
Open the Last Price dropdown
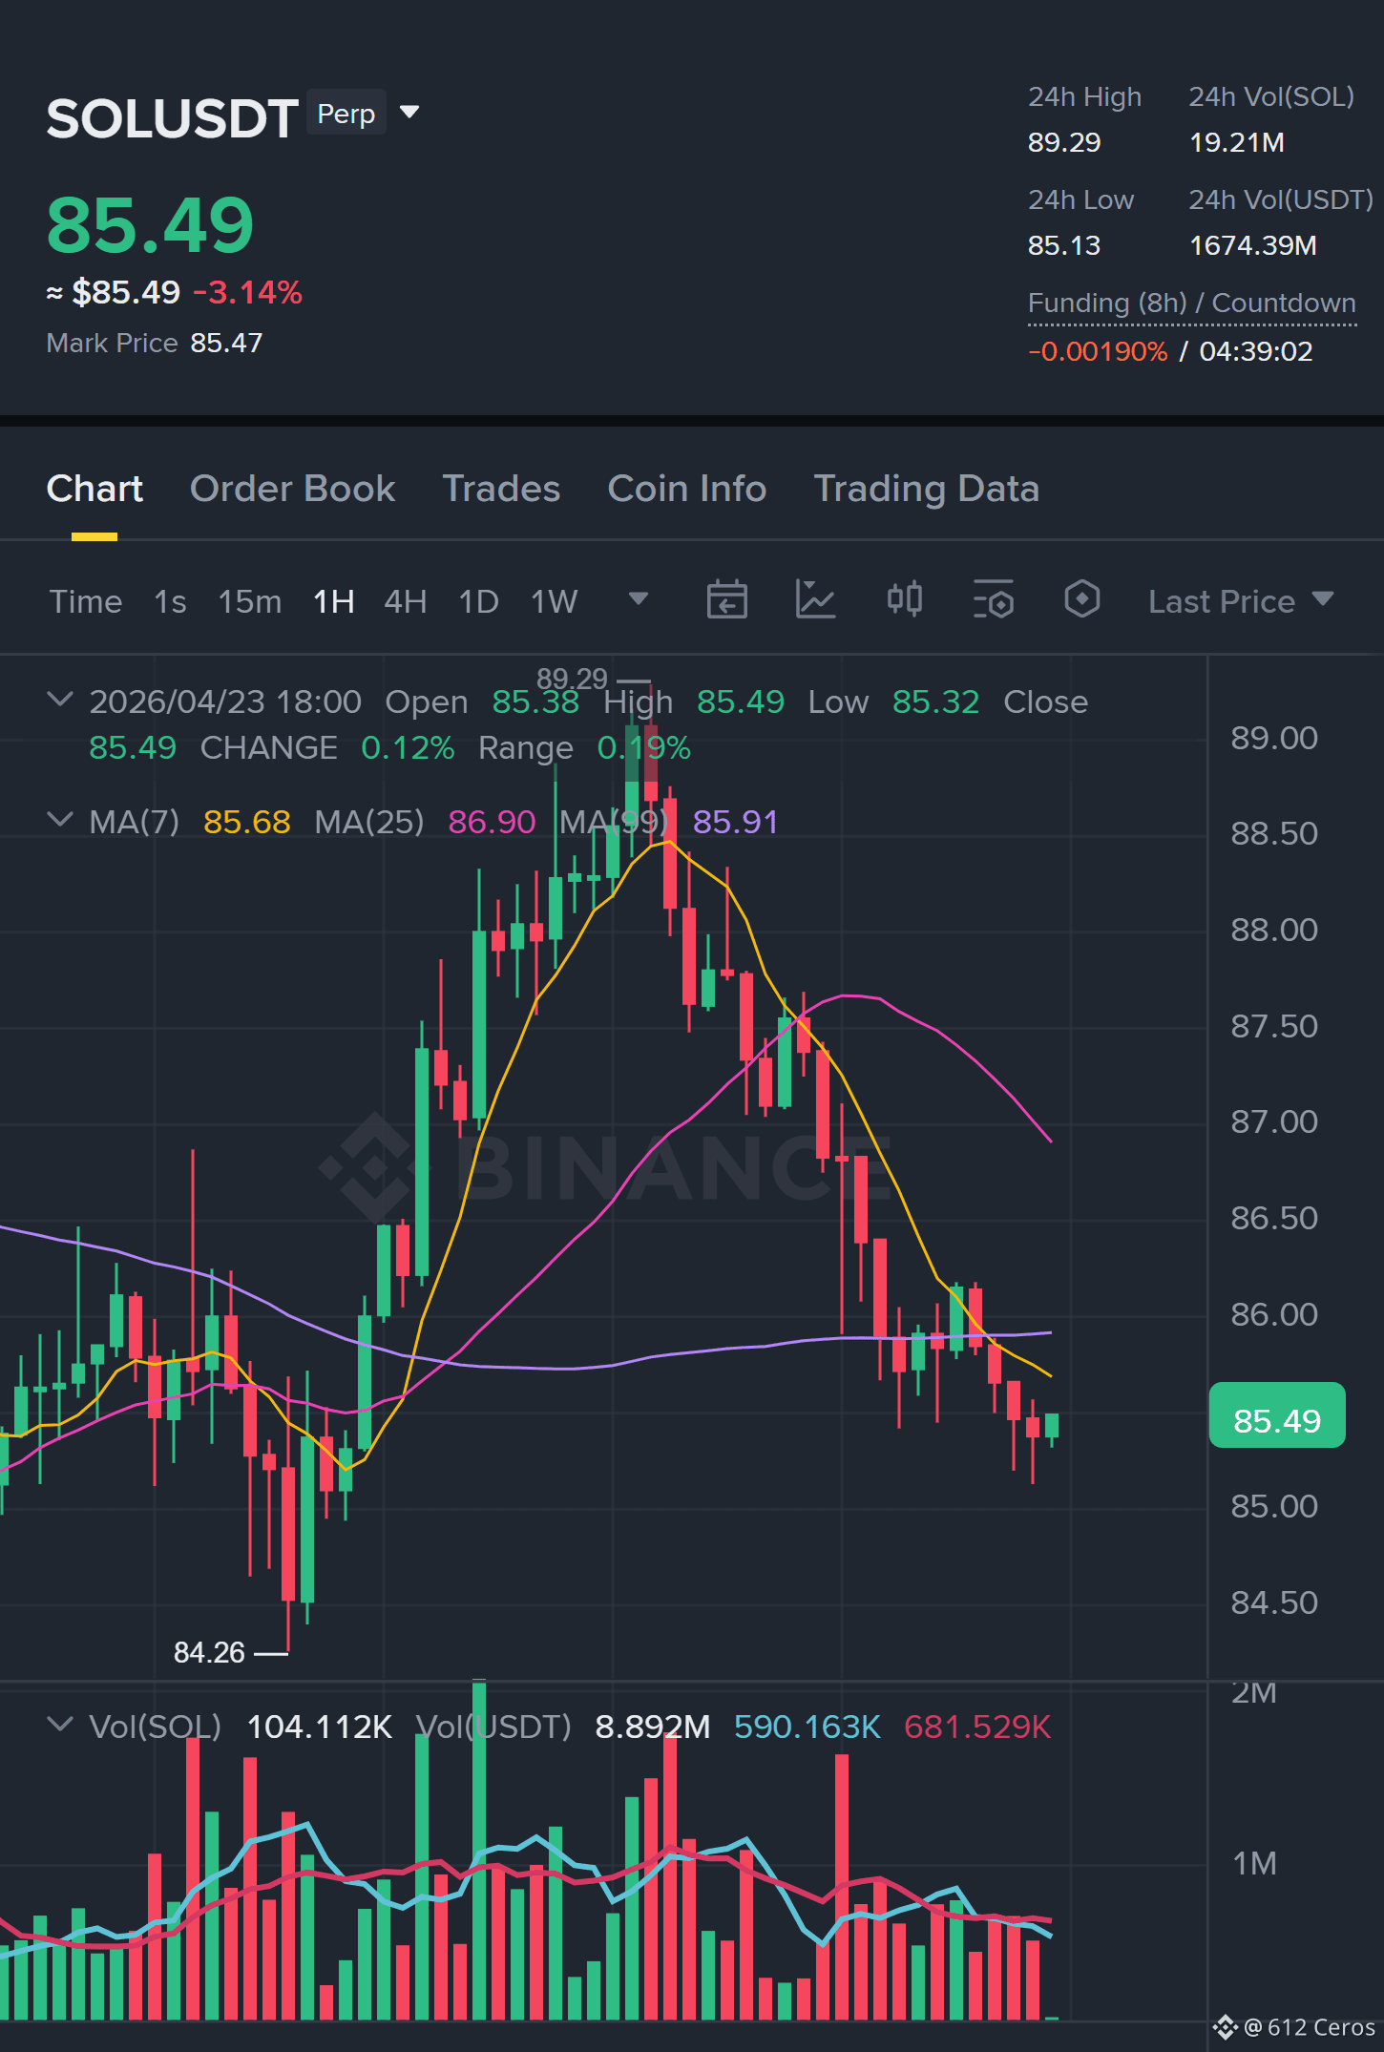pos(1241,601)
